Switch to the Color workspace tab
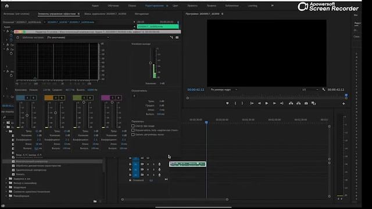 click(175, 6)
